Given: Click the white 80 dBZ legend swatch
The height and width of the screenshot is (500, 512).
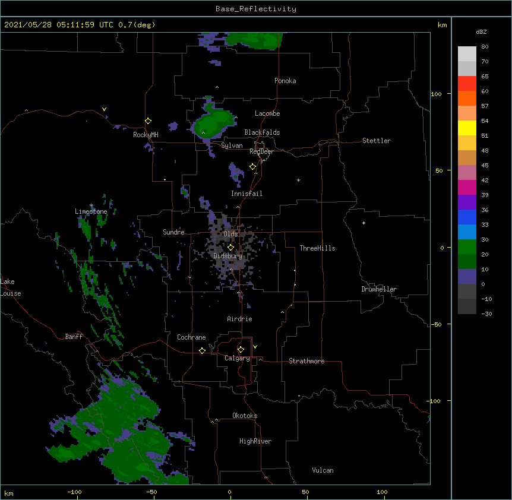Looking at the screenshot, I should [x=467, y=54].
